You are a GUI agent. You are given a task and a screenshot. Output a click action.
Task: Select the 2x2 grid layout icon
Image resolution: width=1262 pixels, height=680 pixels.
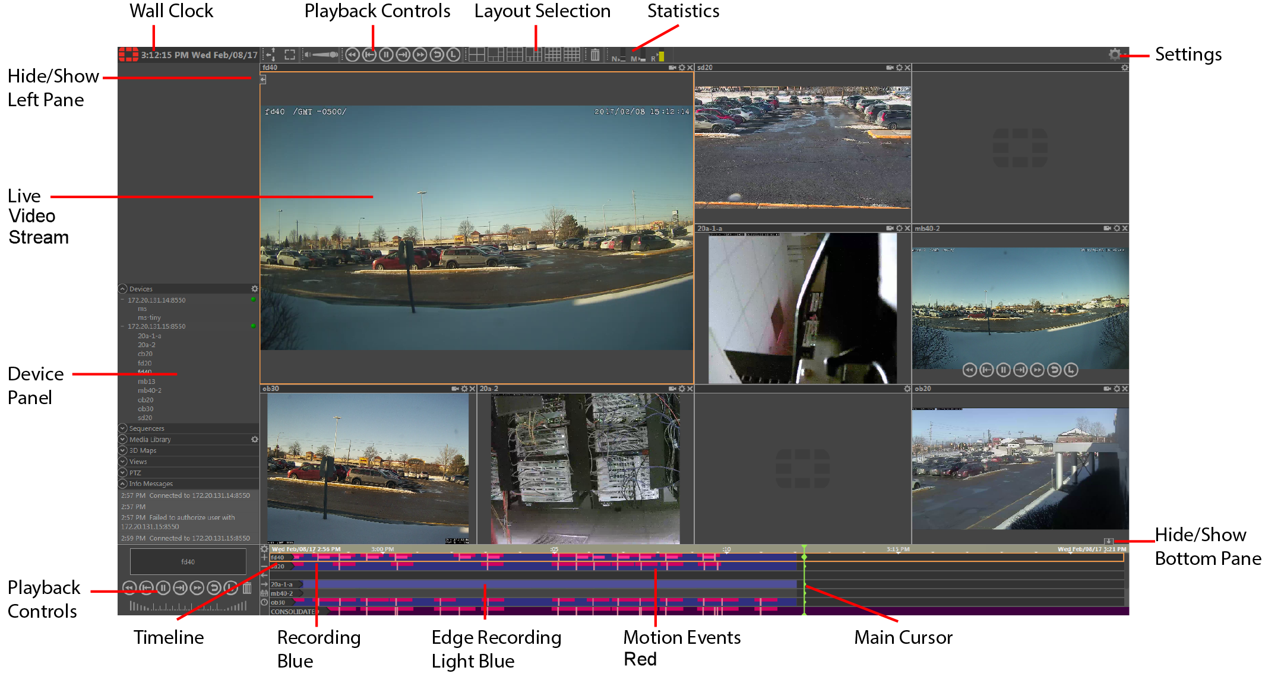(476, 55)
